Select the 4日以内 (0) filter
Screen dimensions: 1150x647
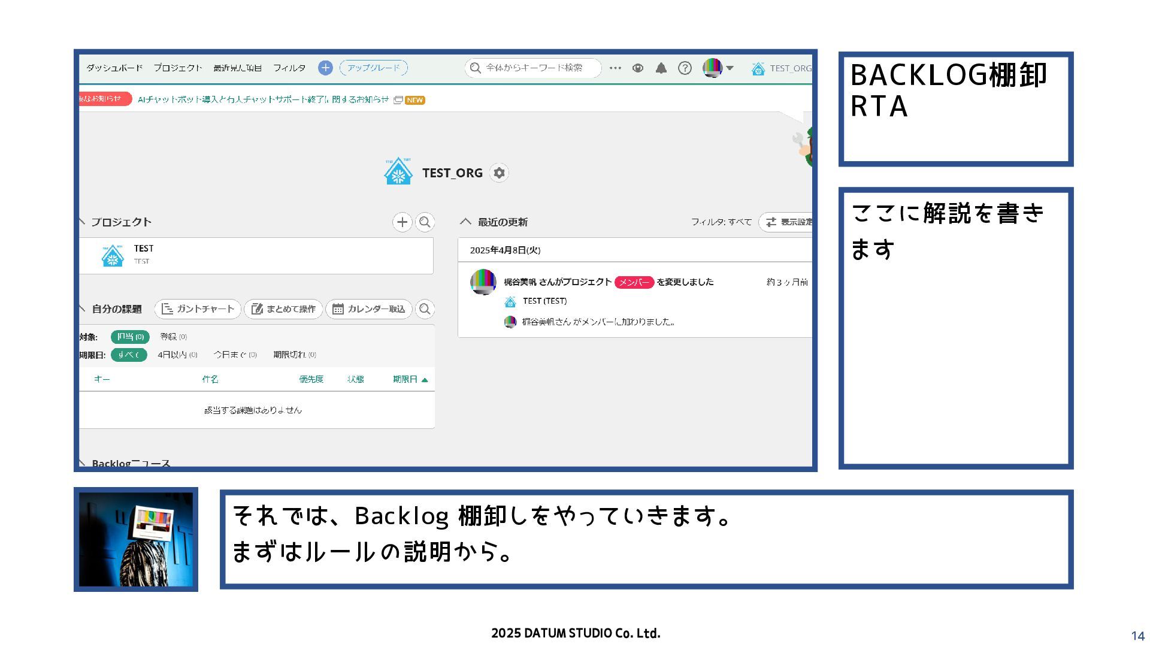pos(177,355)
